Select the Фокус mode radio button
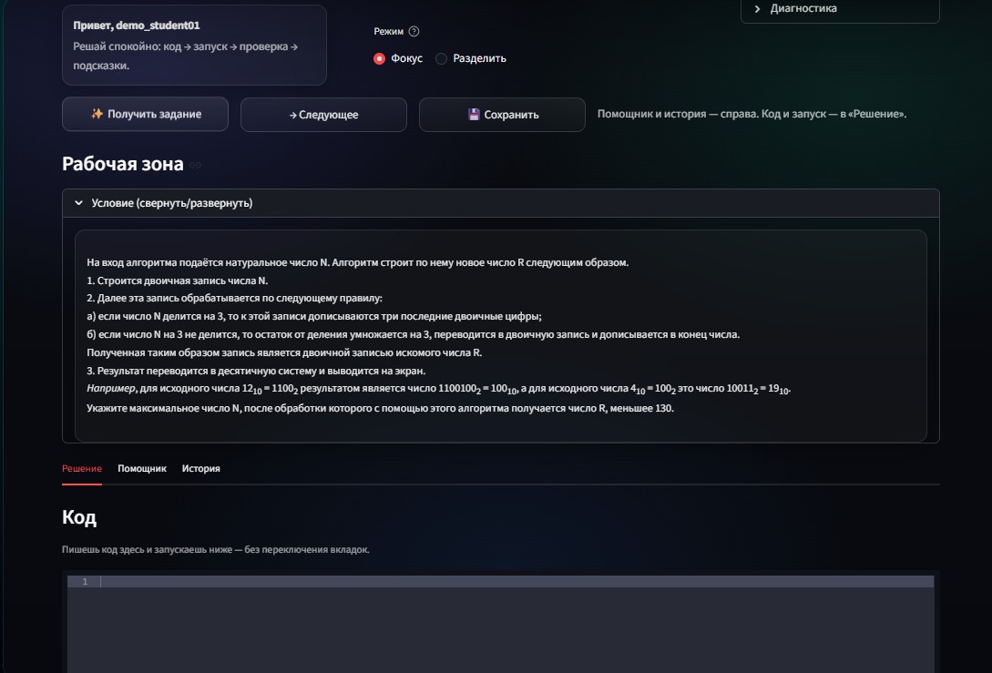 [378, 57]
